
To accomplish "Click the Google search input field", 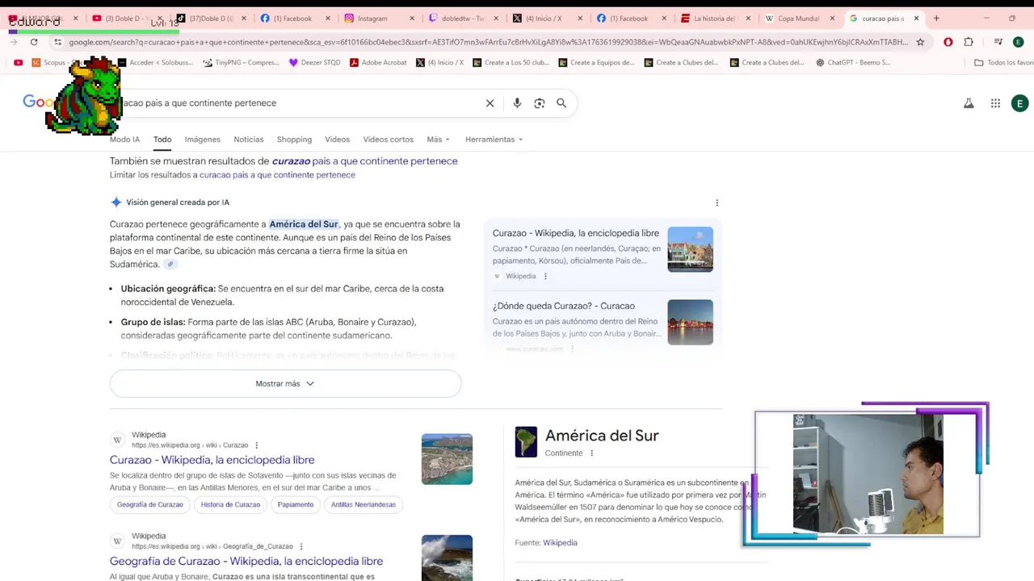I will pyautogui.click(x=299, y=103).
